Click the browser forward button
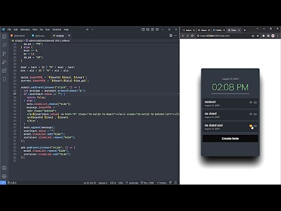Viewport: 281px width, 211px height. click(187, 36)
